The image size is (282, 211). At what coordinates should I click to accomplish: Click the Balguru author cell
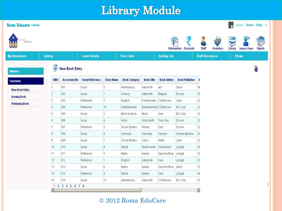(x=167, y=94)
